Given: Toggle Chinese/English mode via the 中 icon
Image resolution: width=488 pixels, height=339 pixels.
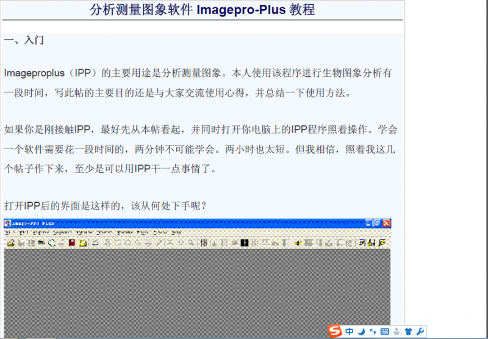Looking at the screenshot, I should 350,331.
